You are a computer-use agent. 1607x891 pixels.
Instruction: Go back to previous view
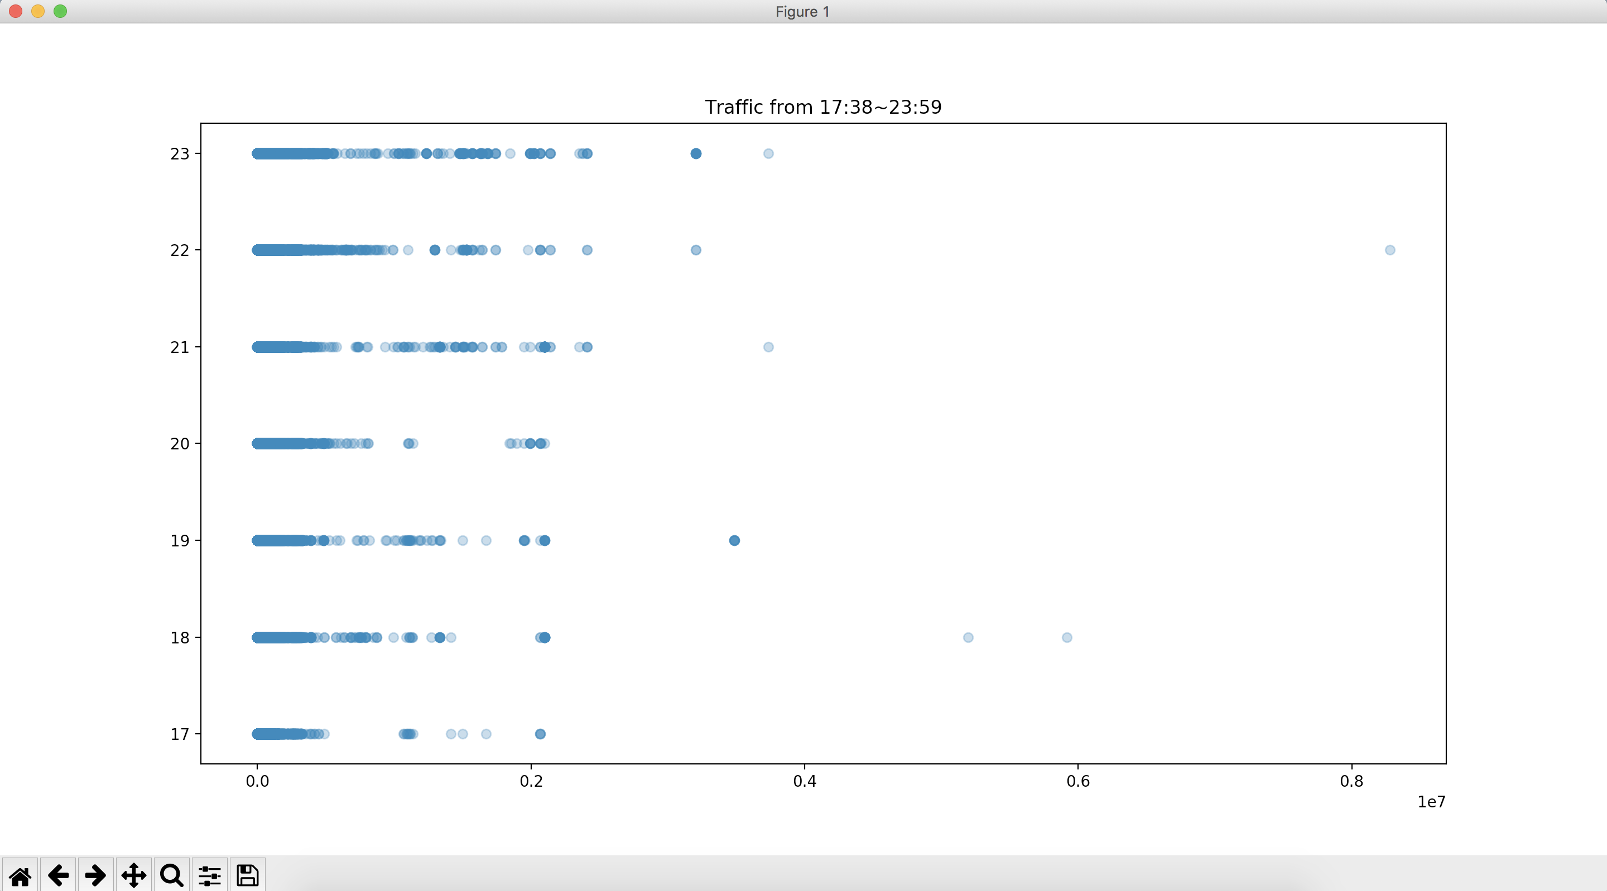click(x=58, y=875)
